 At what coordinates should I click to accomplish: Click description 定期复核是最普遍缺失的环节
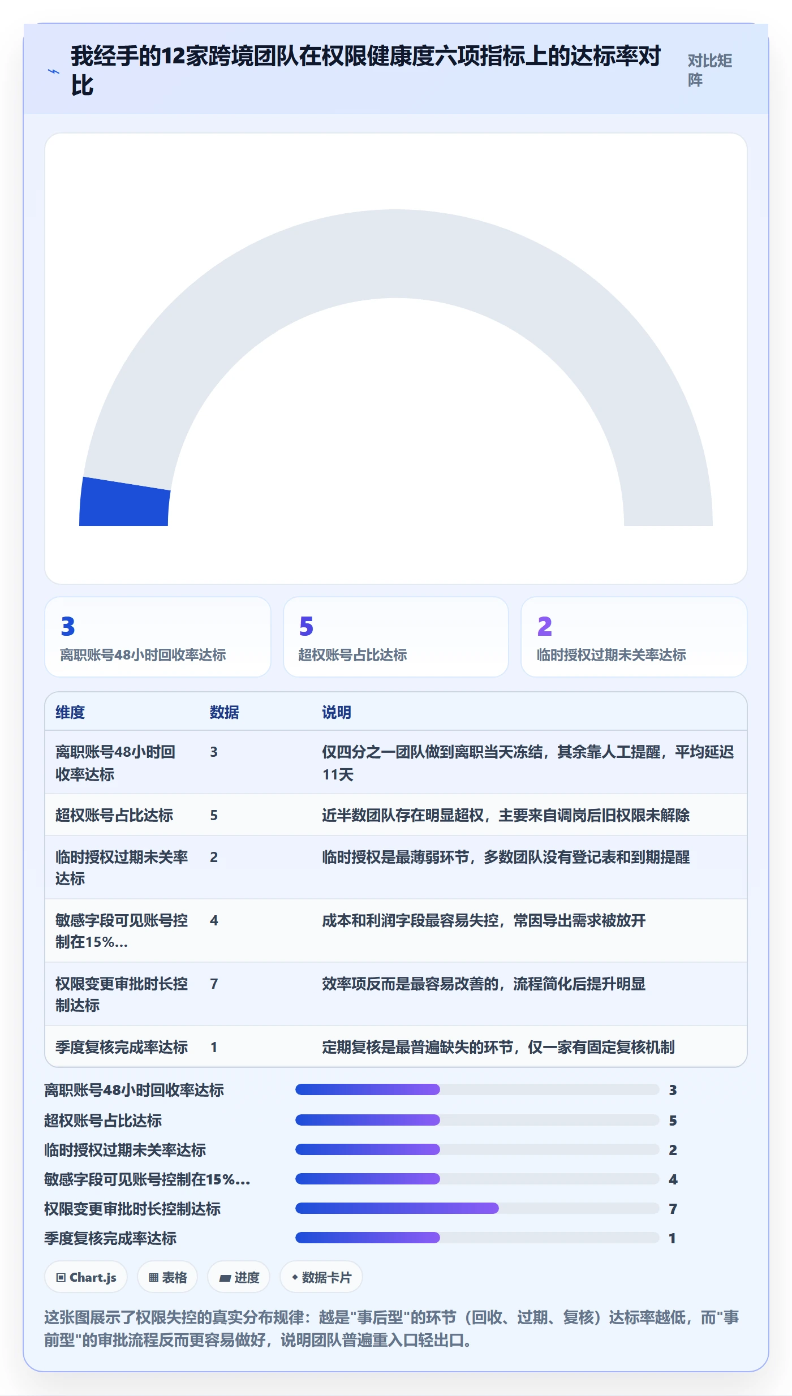[498, 1047]
